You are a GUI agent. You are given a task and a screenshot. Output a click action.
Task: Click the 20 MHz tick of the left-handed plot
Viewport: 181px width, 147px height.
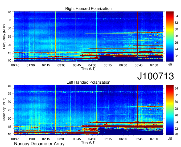pos(9,119)
